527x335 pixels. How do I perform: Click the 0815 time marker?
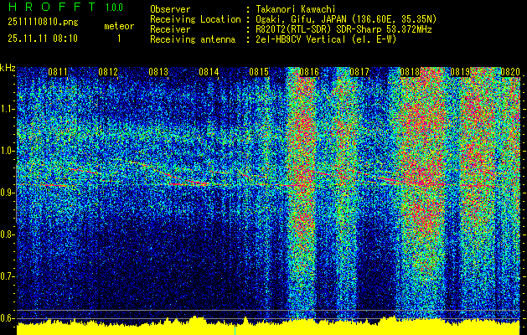[x=259, y=72]
